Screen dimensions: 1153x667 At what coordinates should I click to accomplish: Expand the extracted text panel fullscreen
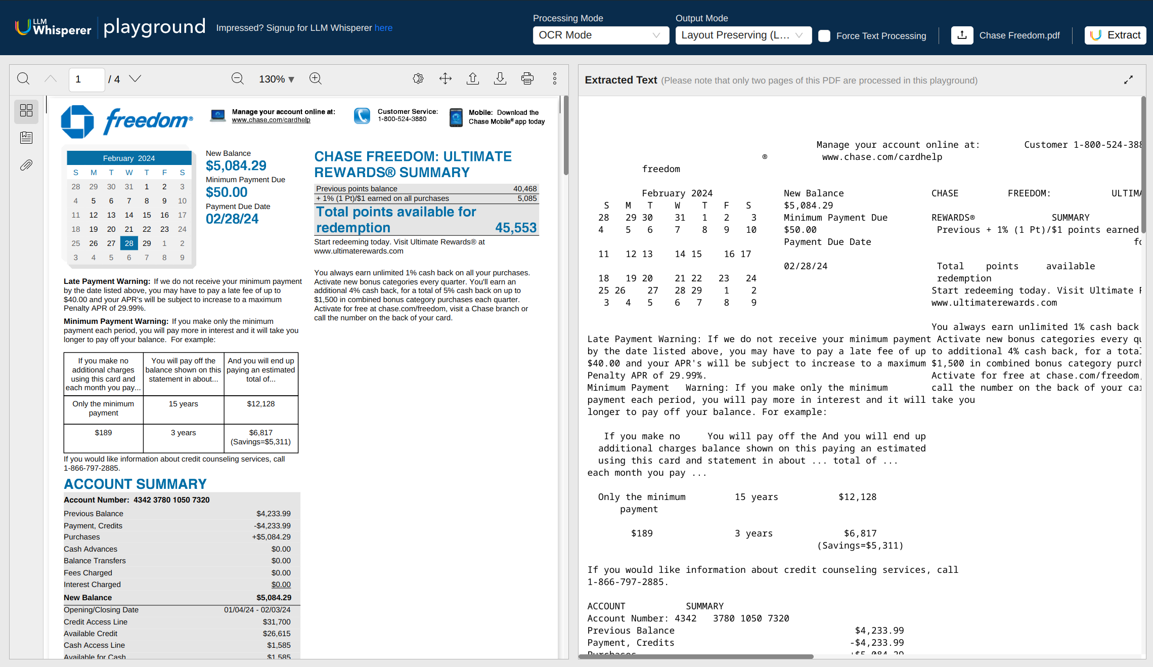pos(1128,80)
